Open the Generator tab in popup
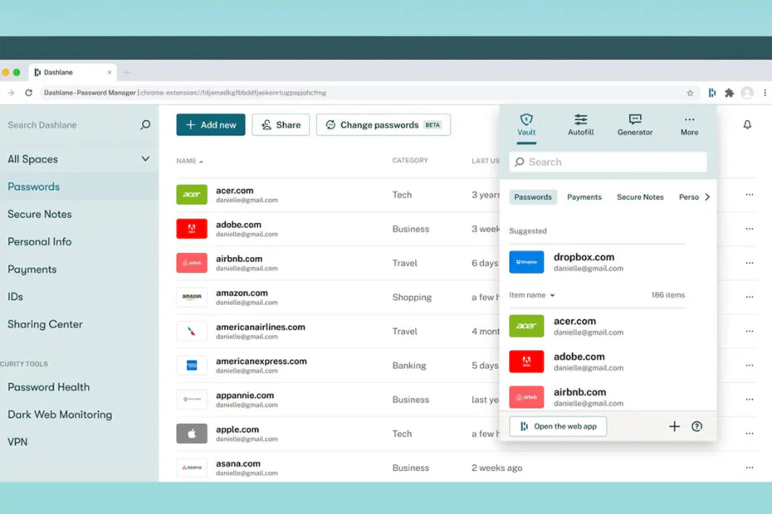Screen dimensions: 772x514 [635, 125]
